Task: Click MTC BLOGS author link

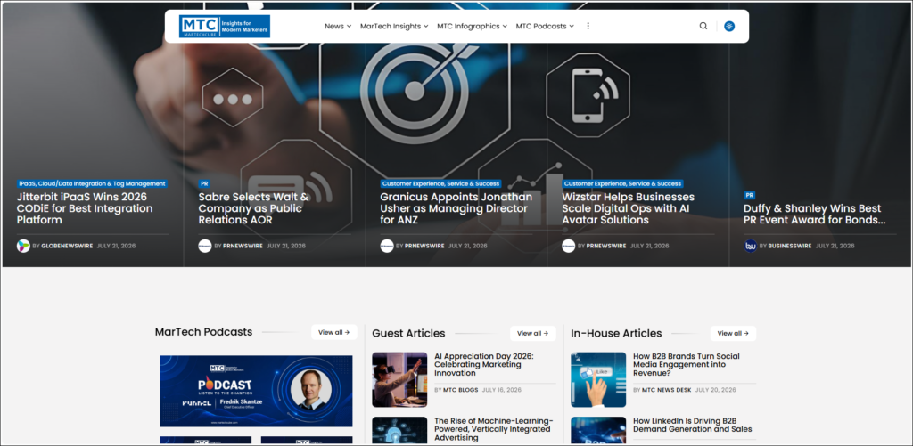Action: pos(461,390)
